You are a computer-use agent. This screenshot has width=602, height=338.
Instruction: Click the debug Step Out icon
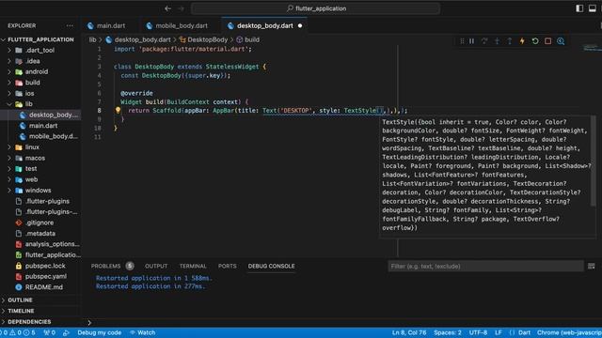point(510,41)
